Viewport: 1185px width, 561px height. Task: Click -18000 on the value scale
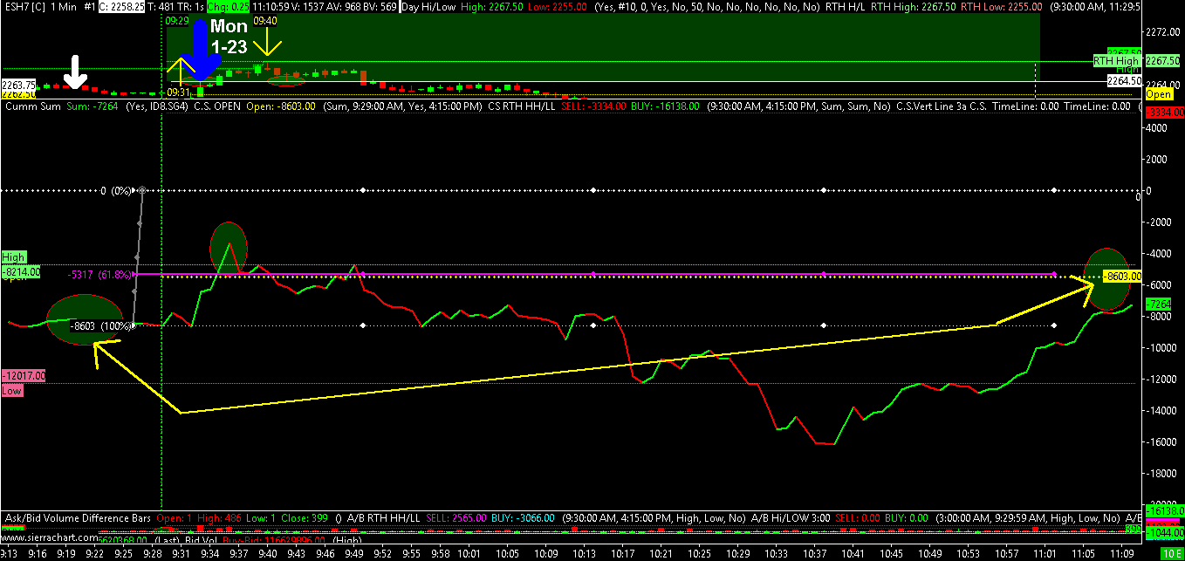tap(1163, 474)
